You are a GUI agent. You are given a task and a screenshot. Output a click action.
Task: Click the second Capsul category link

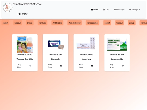tap(120, 23)
